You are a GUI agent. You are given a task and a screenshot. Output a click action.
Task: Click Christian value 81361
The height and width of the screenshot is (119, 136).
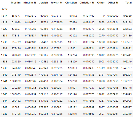(x=73, y=29)
